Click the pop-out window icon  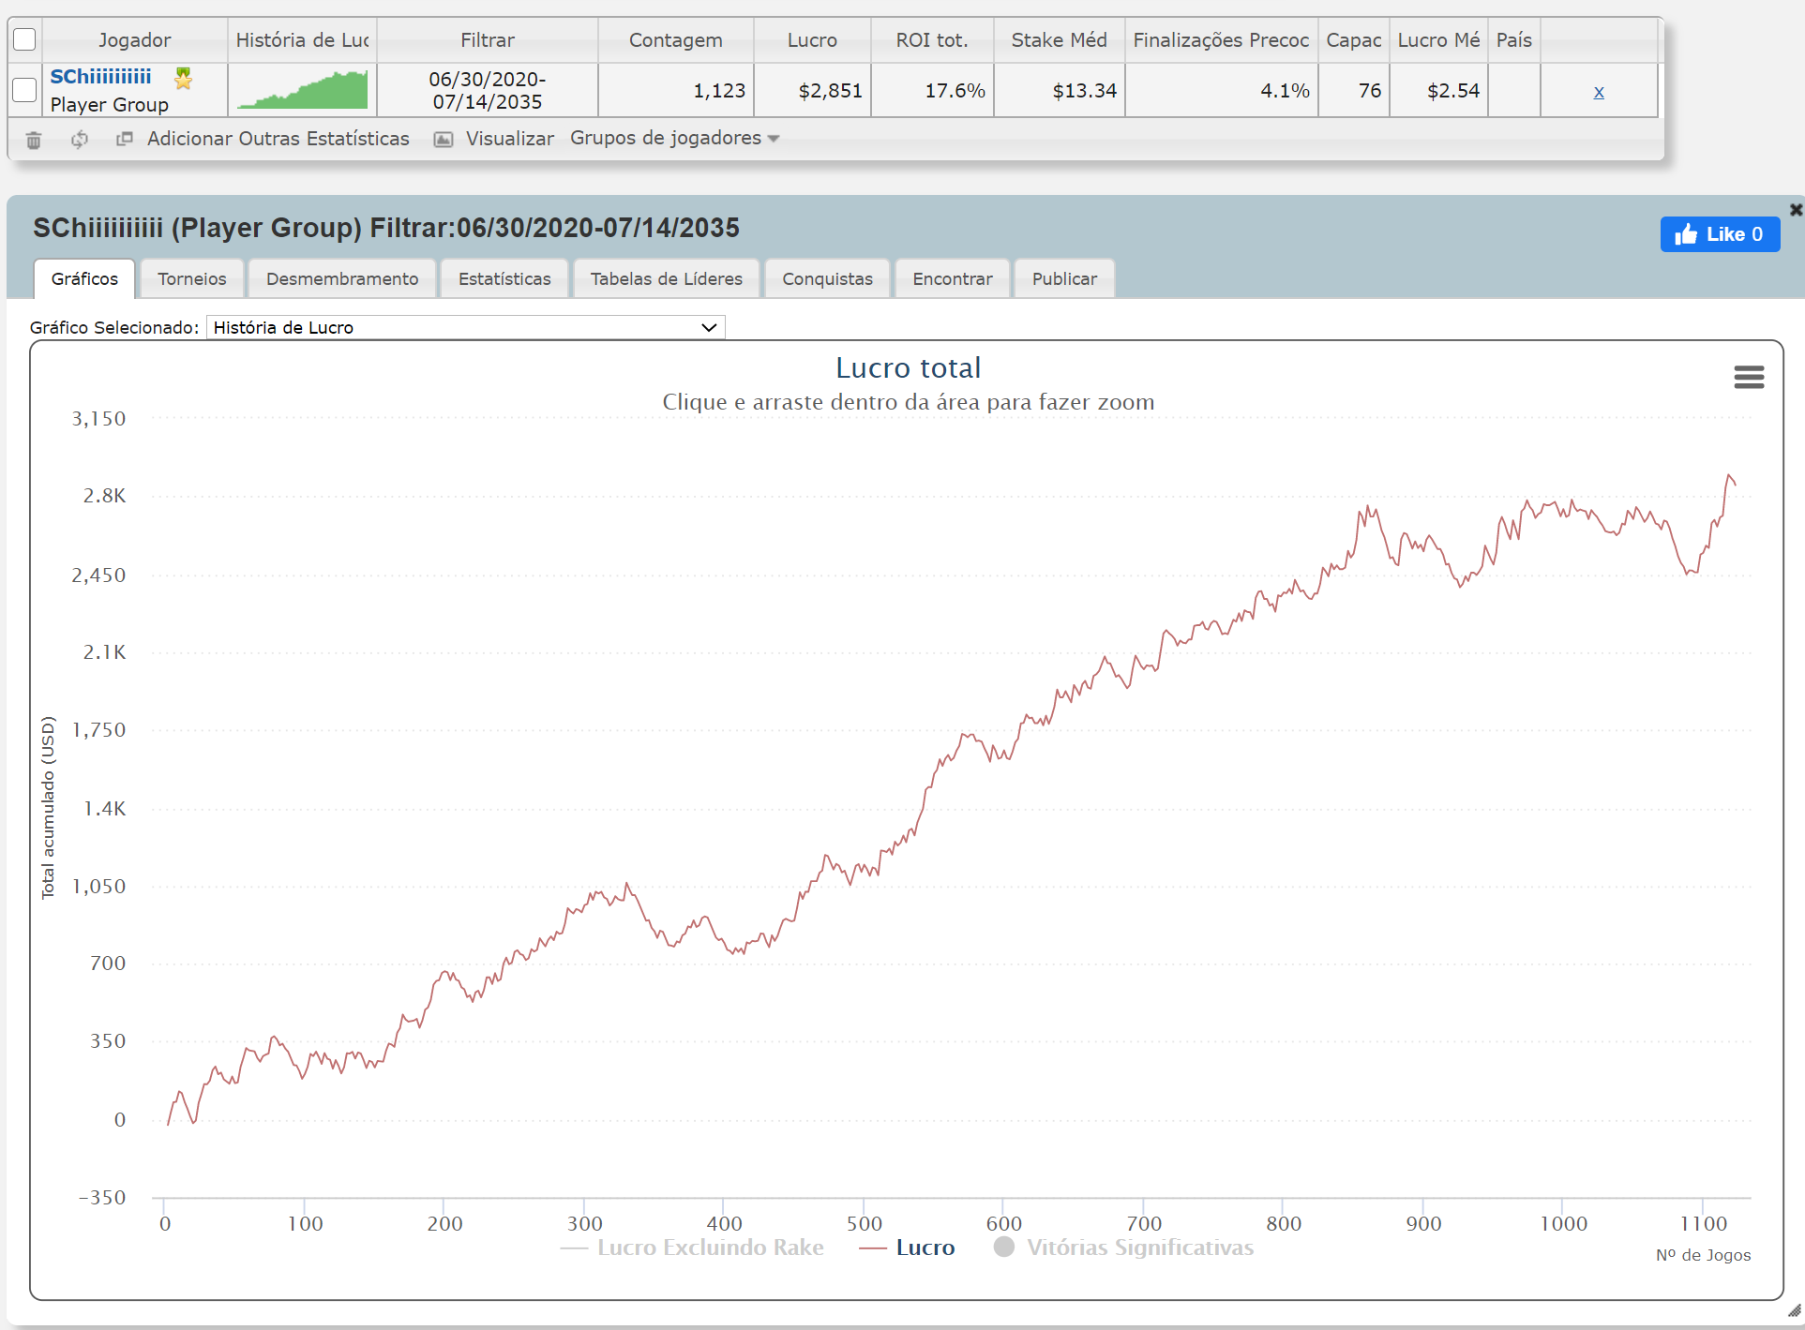coord(124,139)
